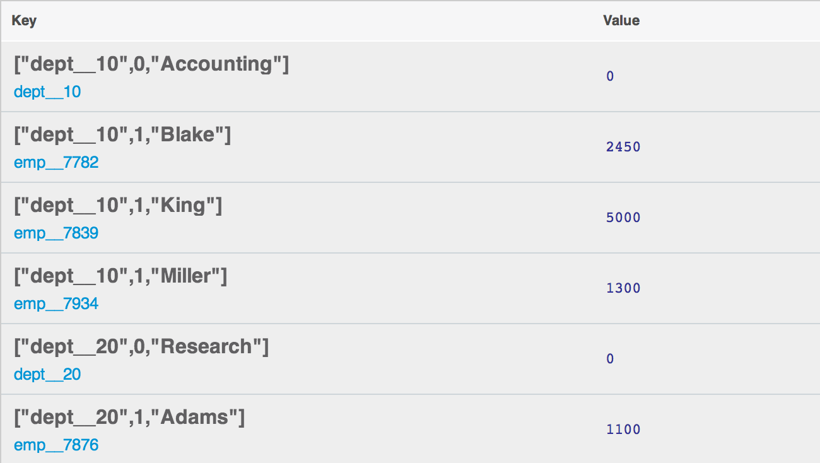
Task: Open the emp__7839 document link
Action: (x=56, y=233)
